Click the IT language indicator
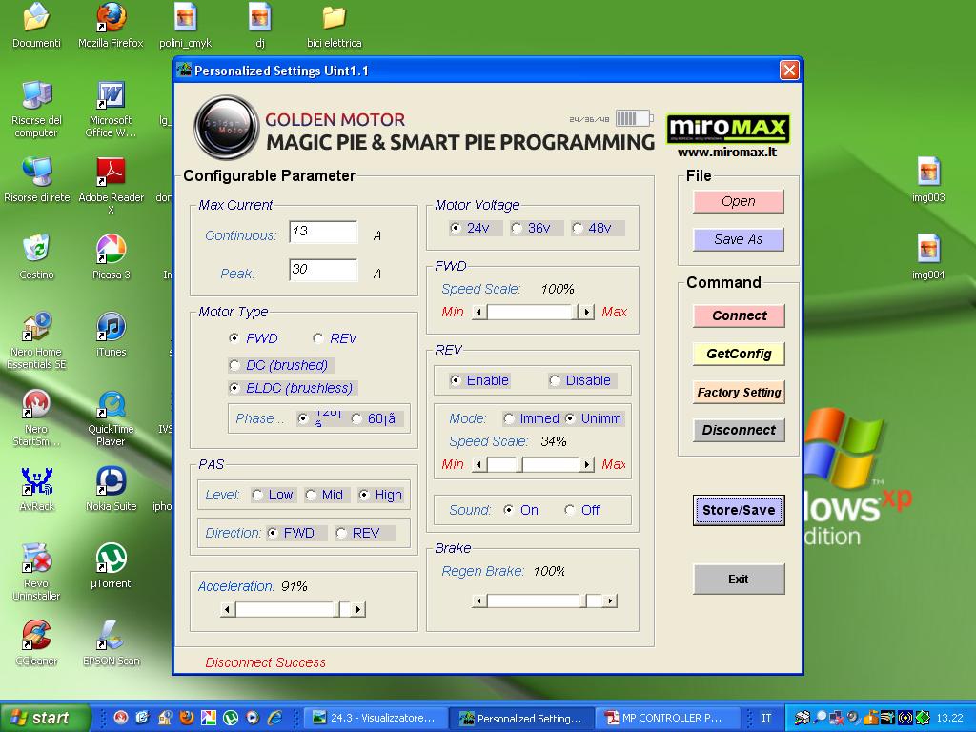The width and height of the screenshot is (976, 732). point(766,718)
